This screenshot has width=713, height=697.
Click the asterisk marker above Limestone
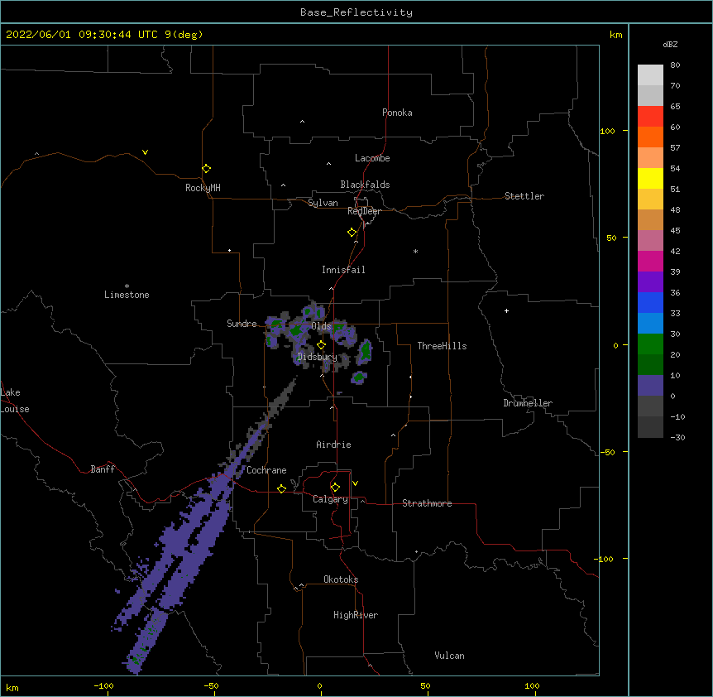point(127,286)
